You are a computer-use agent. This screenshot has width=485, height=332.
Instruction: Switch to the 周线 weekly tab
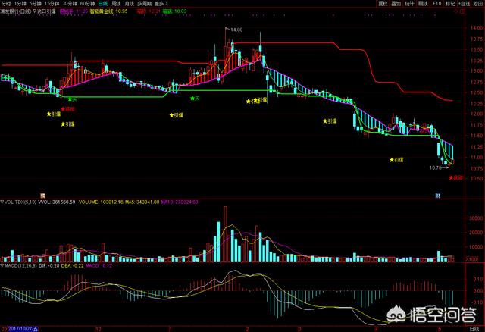[x=111, y=4]
